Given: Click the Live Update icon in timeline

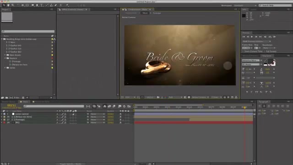Looking at the screenshot, I should 94,106.
